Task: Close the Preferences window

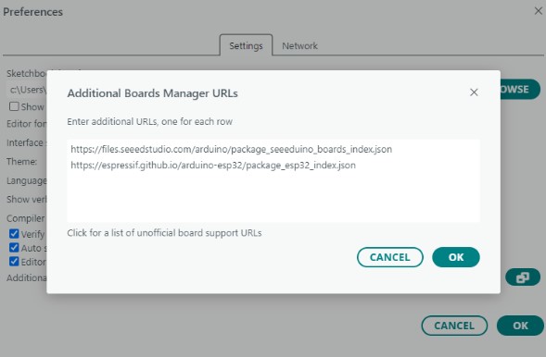Action: (538, 11)
